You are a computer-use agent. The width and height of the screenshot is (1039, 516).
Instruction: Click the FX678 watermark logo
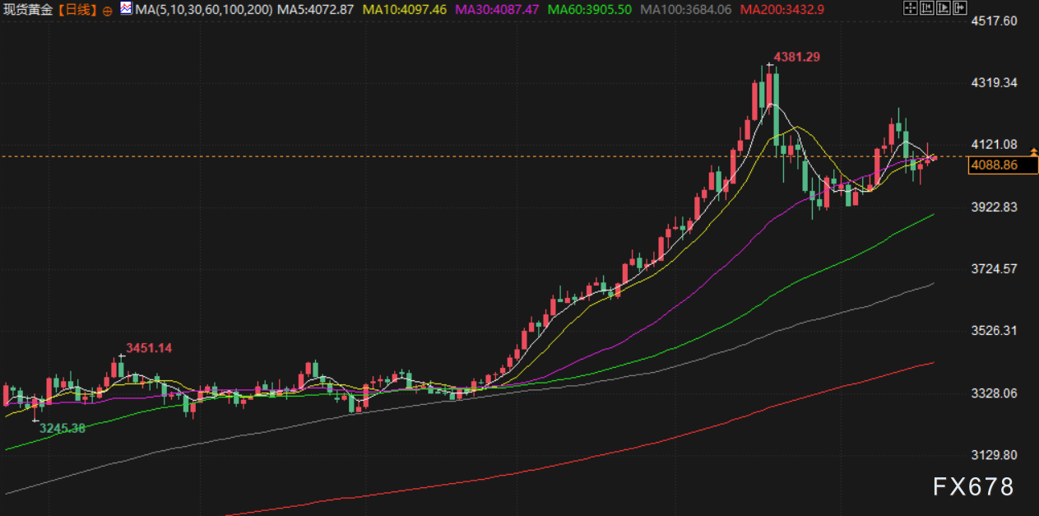click(973, 487)
